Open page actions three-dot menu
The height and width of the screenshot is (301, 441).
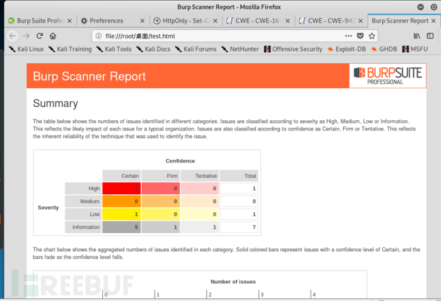pos(348,36)
